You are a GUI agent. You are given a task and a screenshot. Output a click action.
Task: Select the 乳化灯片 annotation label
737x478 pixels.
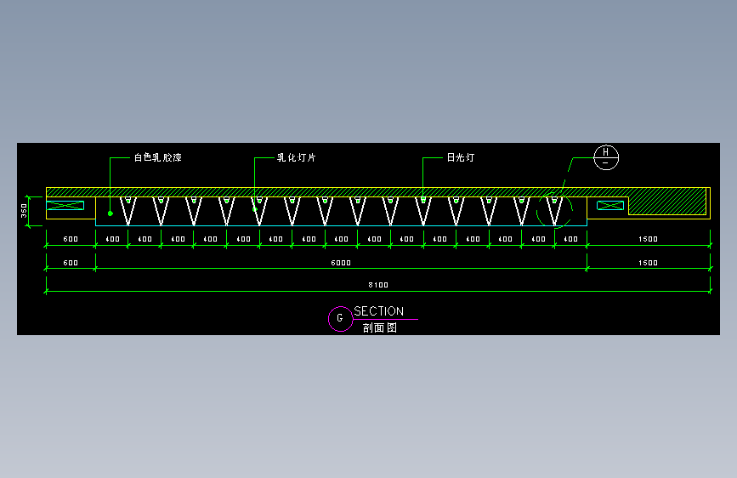(296, 157)
